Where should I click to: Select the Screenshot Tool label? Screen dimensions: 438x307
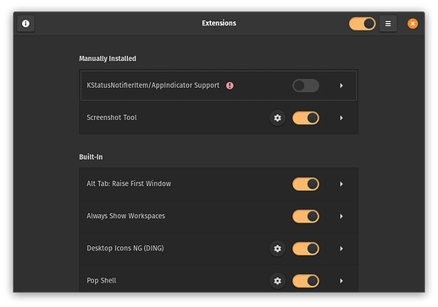[112, 118]
